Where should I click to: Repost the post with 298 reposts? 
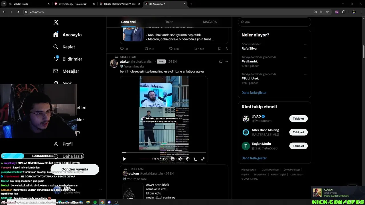click(x=149, y=49)
